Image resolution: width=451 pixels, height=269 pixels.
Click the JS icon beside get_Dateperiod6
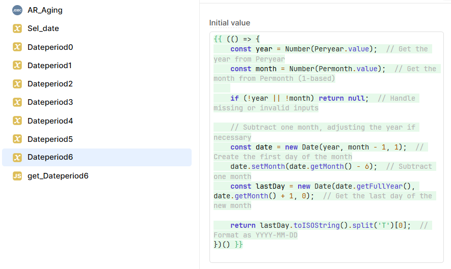(x=17, y=176)
